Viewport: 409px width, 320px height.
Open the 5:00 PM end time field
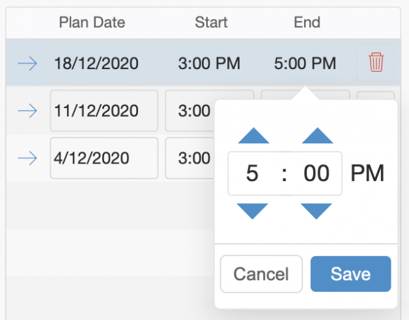coord(305,63)
